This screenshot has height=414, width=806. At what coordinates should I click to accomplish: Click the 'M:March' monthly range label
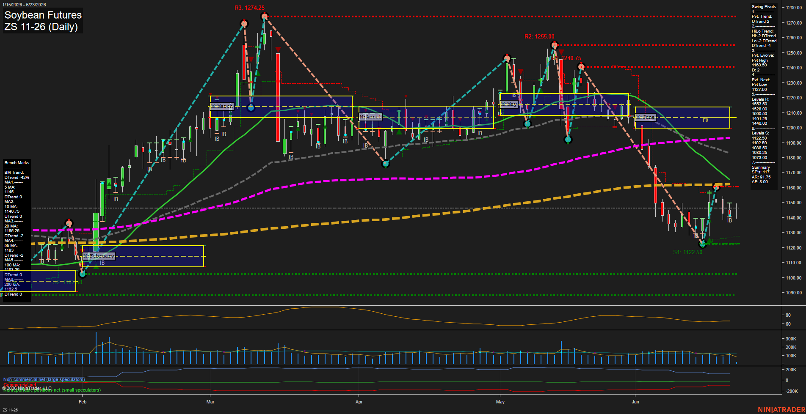[222, 106]
